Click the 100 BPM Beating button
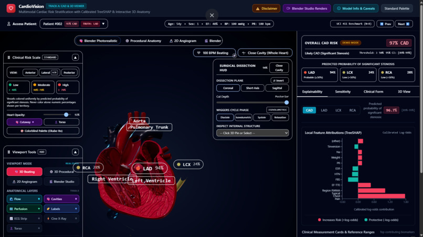 pos(215,53)
